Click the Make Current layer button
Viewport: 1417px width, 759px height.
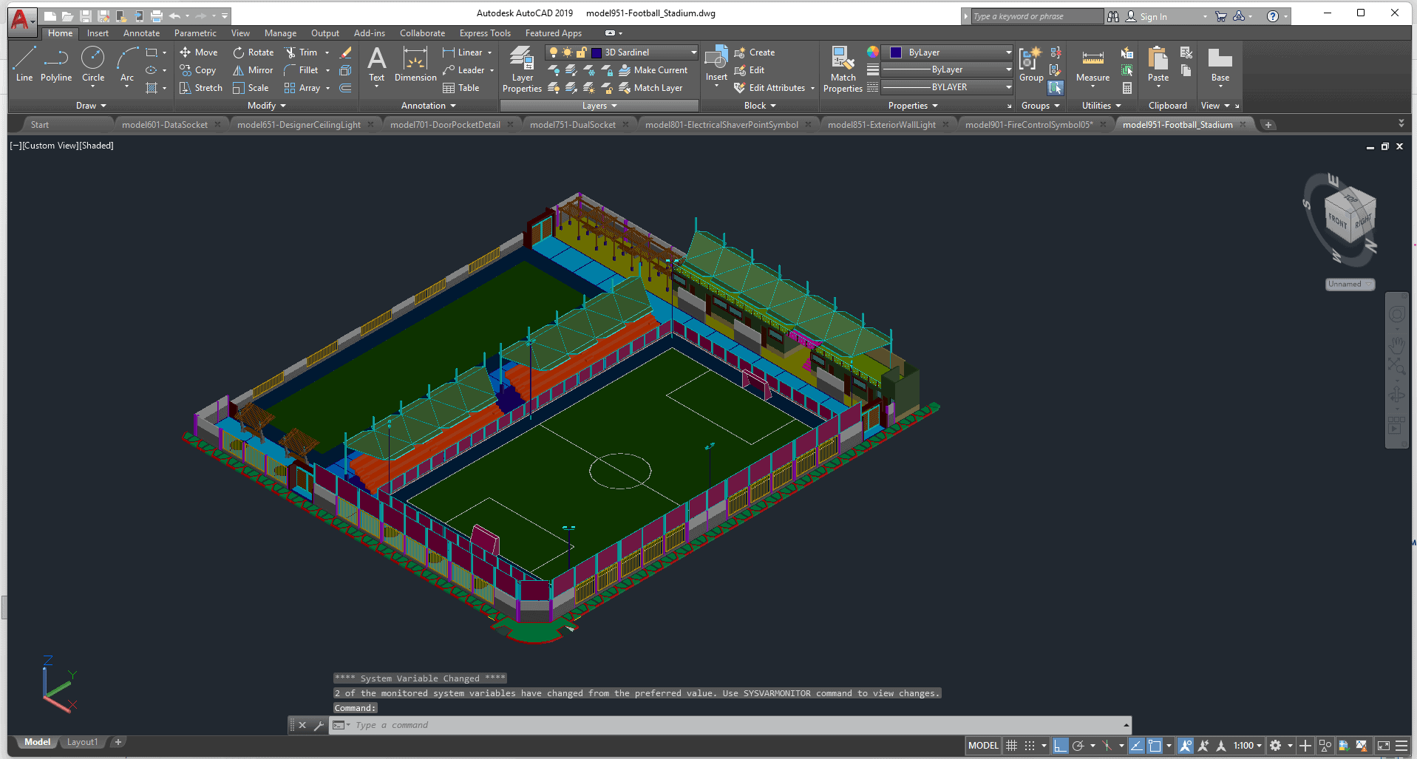[653, 70]
